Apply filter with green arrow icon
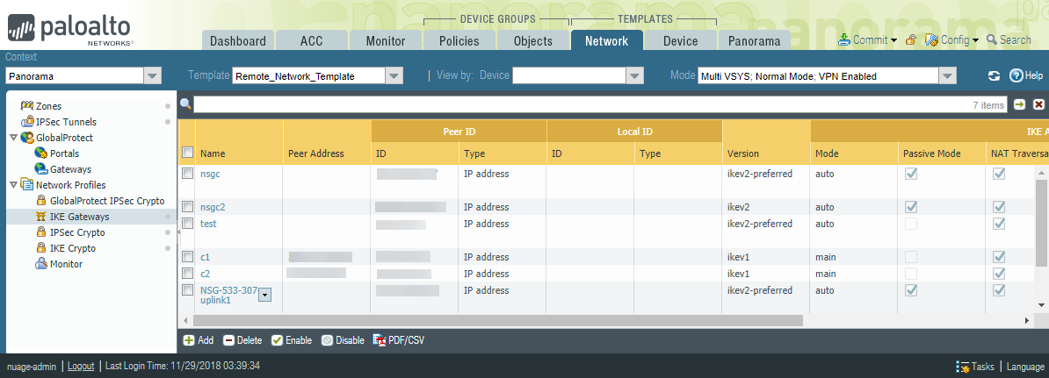The height and width of the screenshot is (378, 1049). [1019, 105]
